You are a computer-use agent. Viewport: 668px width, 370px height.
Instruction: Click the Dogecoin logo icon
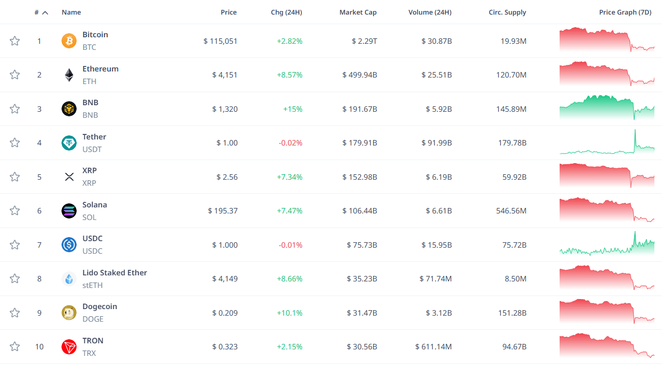(x=69, y=313)
